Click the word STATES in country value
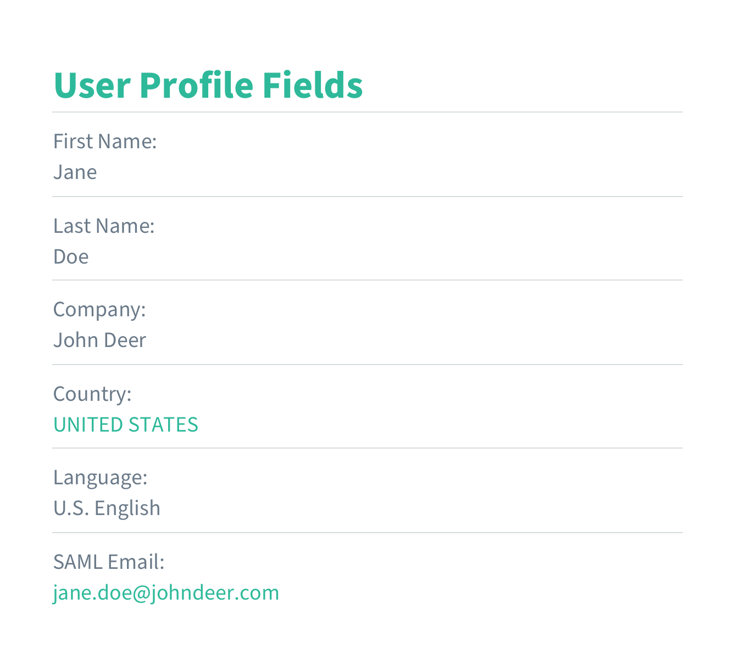This screenshot has height=660, width=734. click(x=163, y=424)
